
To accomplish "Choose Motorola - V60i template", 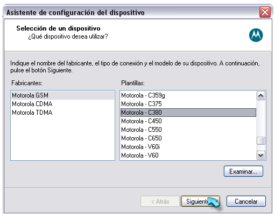I will pos(188,147).
